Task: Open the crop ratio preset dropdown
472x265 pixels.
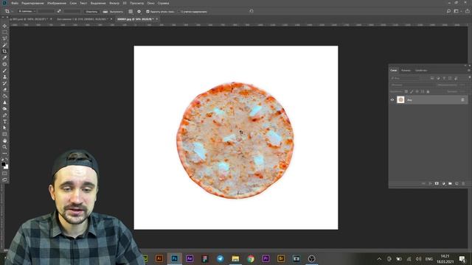Action: [27, 12]
